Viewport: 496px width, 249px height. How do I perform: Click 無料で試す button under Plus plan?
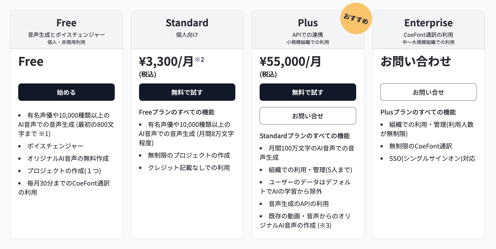(x=308, y=92)
